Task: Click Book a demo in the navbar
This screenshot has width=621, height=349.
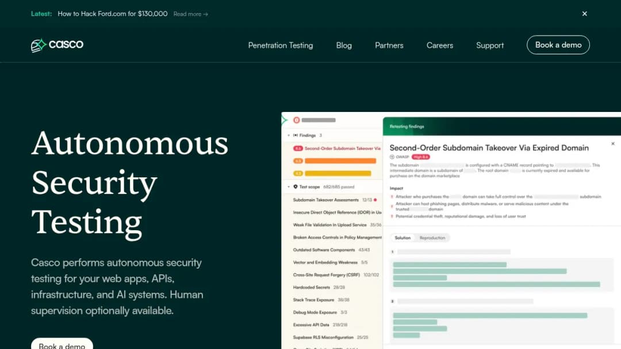Action: coord(558,45)
